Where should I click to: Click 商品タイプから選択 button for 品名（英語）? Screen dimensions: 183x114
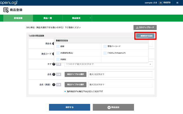coord(75,85)
